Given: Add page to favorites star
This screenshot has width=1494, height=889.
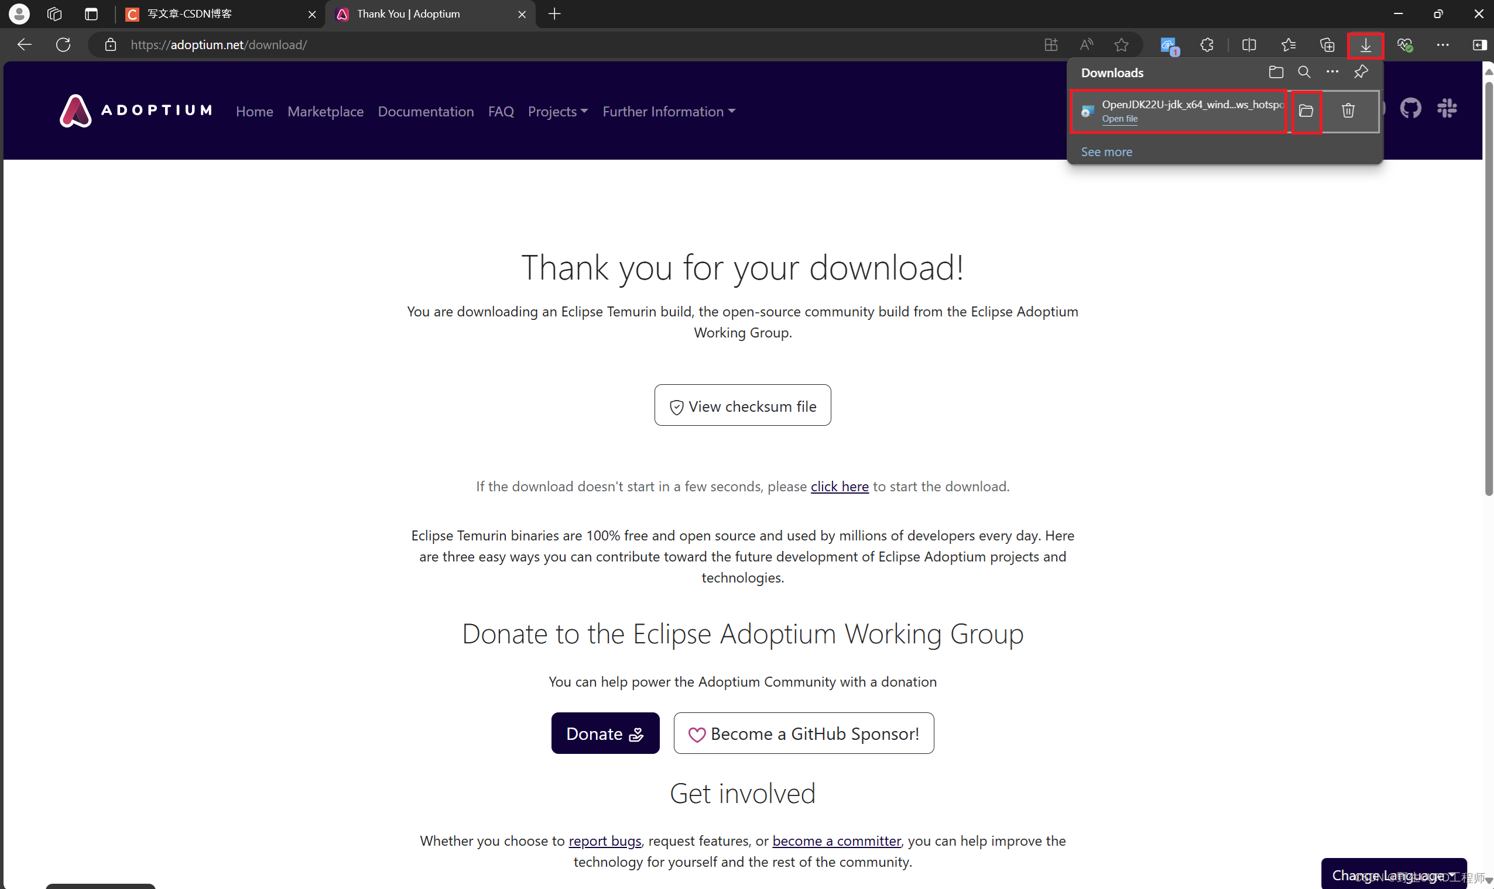Looking at the screenshot, I should point(1121,45).
